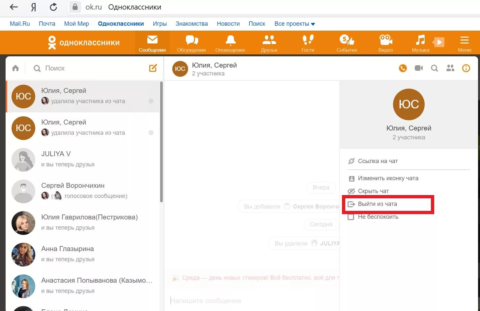Click the Yandex Я browser button
Image resolution: width=480 pixels, height=311 pixels.
point(34,7)
